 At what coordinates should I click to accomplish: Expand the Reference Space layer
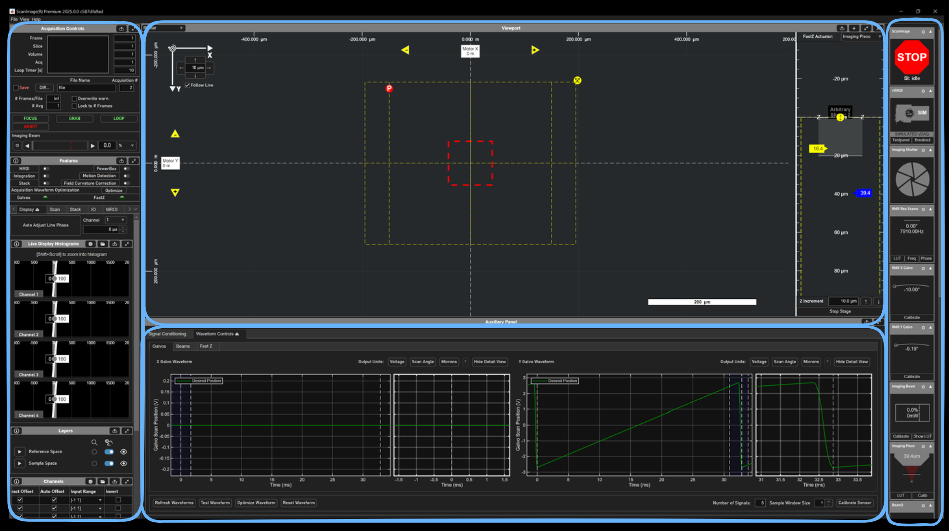pos(19,452)
